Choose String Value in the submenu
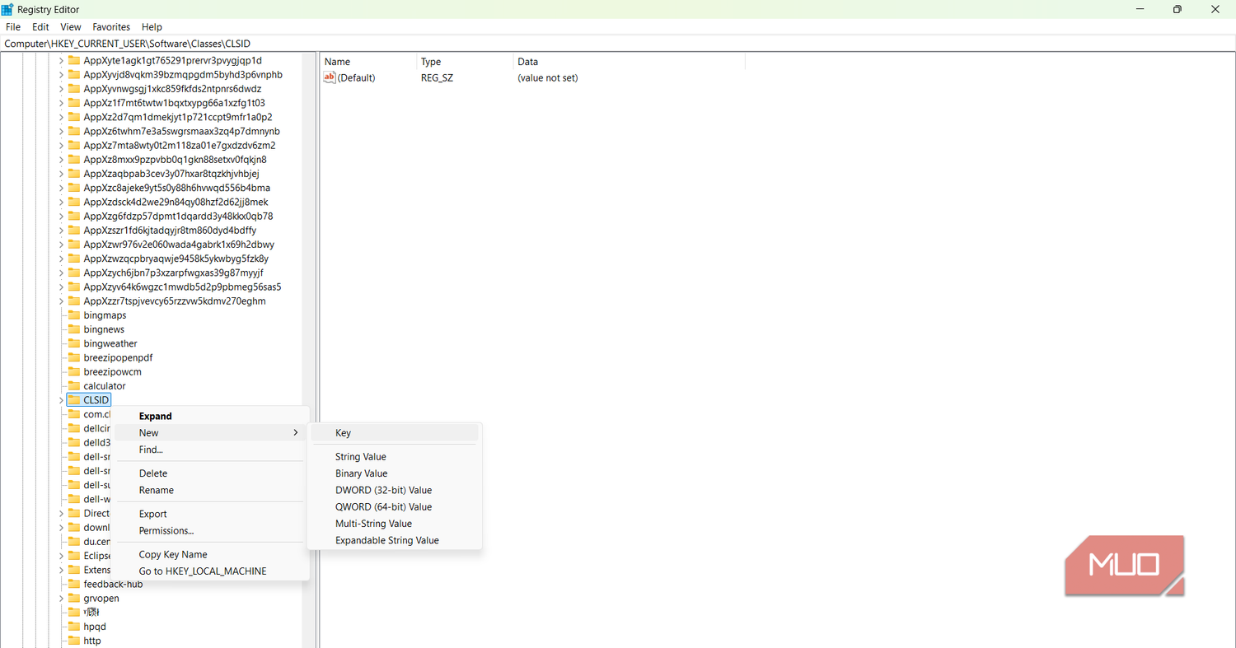1236x648 pixels. (x=395, y=457)
